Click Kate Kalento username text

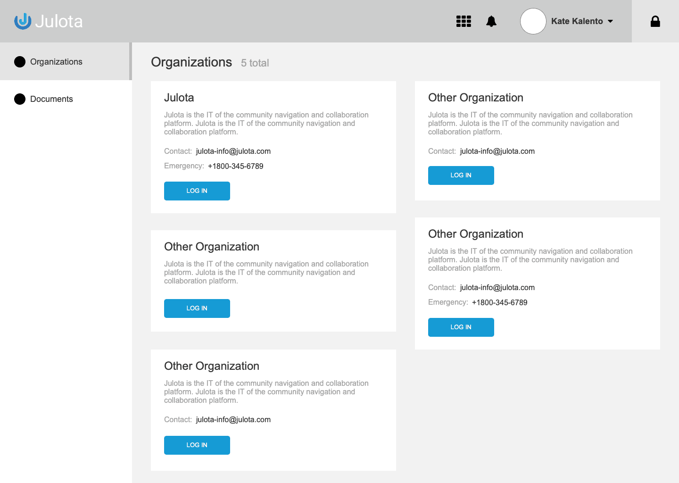(577, 21)
